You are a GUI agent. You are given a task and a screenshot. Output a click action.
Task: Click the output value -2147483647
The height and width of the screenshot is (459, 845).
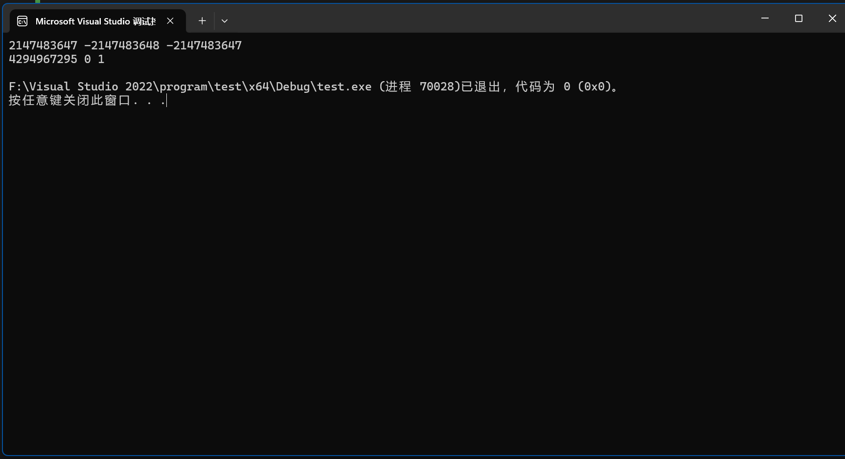point(204,45)
